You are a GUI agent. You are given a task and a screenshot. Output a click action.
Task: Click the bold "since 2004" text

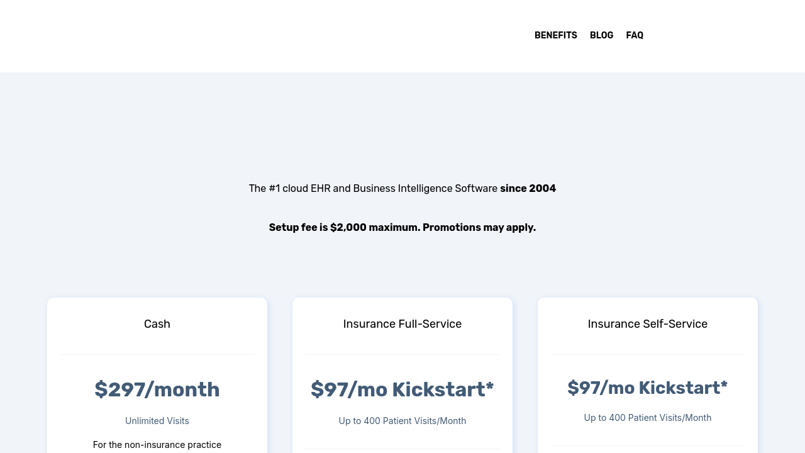(528, 188)
